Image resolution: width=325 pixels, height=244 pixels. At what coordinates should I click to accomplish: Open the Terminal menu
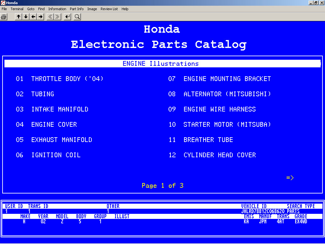click(x=17, y=9)
